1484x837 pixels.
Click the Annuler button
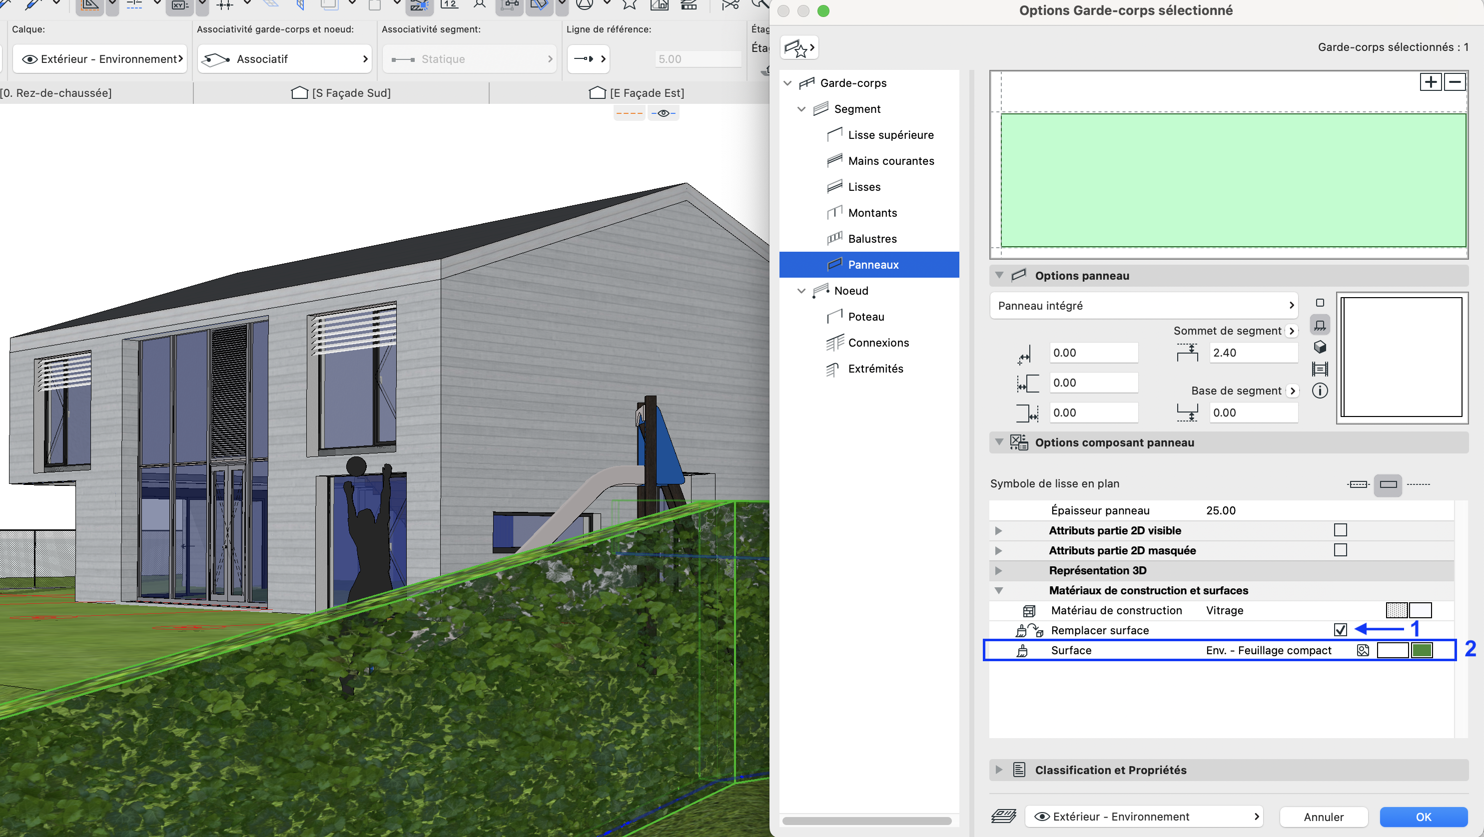(1323, 817)
